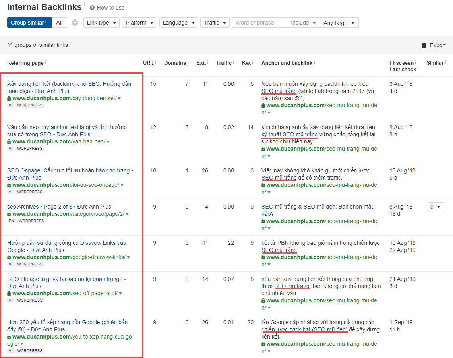Click the green lock icon before xay-dung-lien-ket URL
453x358 pixels.
[9, 98]
